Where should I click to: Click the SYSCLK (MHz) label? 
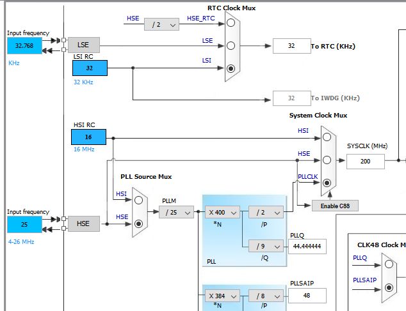[x=367, y=146]
